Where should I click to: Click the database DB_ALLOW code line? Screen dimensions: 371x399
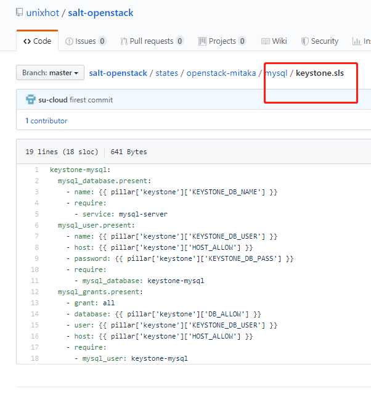point(164,315)
